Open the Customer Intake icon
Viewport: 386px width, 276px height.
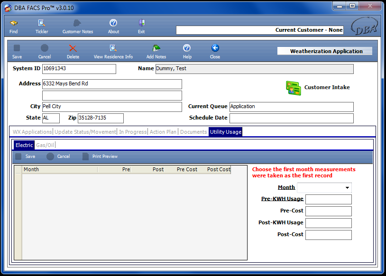294,88
